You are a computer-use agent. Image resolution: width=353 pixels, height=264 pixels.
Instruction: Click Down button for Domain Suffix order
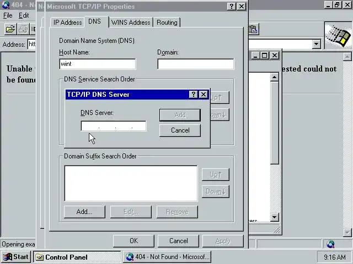click(x=216, y=191)
